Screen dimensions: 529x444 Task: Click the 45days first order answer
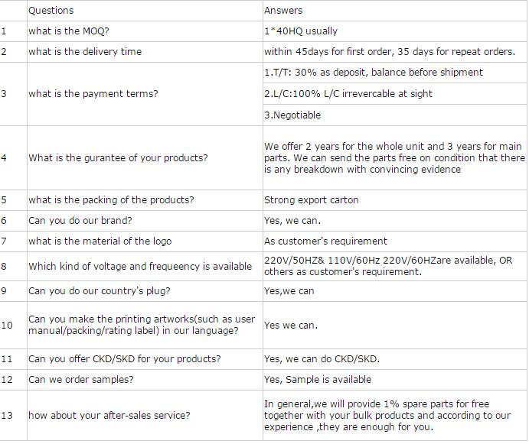[390, 51]
